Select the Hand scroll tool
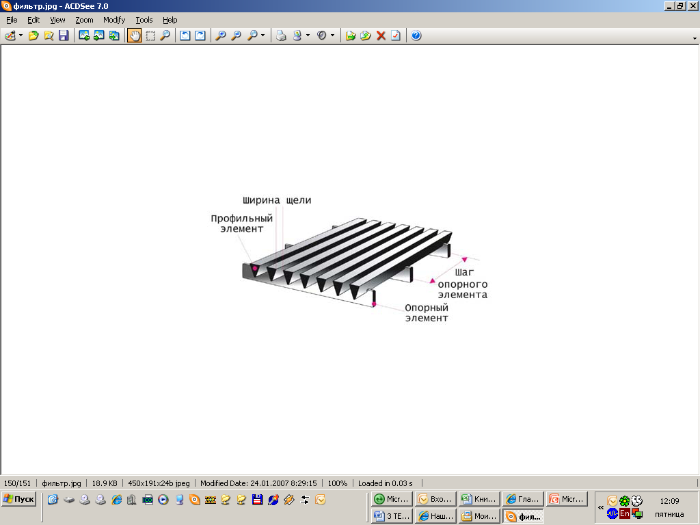700x525 pixels. 135,36
